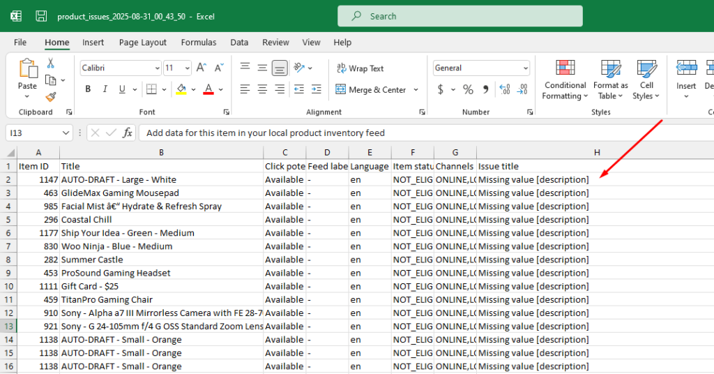Apply top align to cells
The width and height of the screenshot is (714, 374).
(245, 68)
